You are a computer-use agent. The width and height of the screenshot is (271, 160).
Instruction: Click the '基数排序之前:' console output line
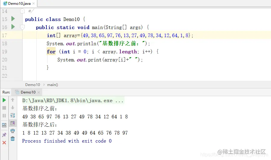40,108
